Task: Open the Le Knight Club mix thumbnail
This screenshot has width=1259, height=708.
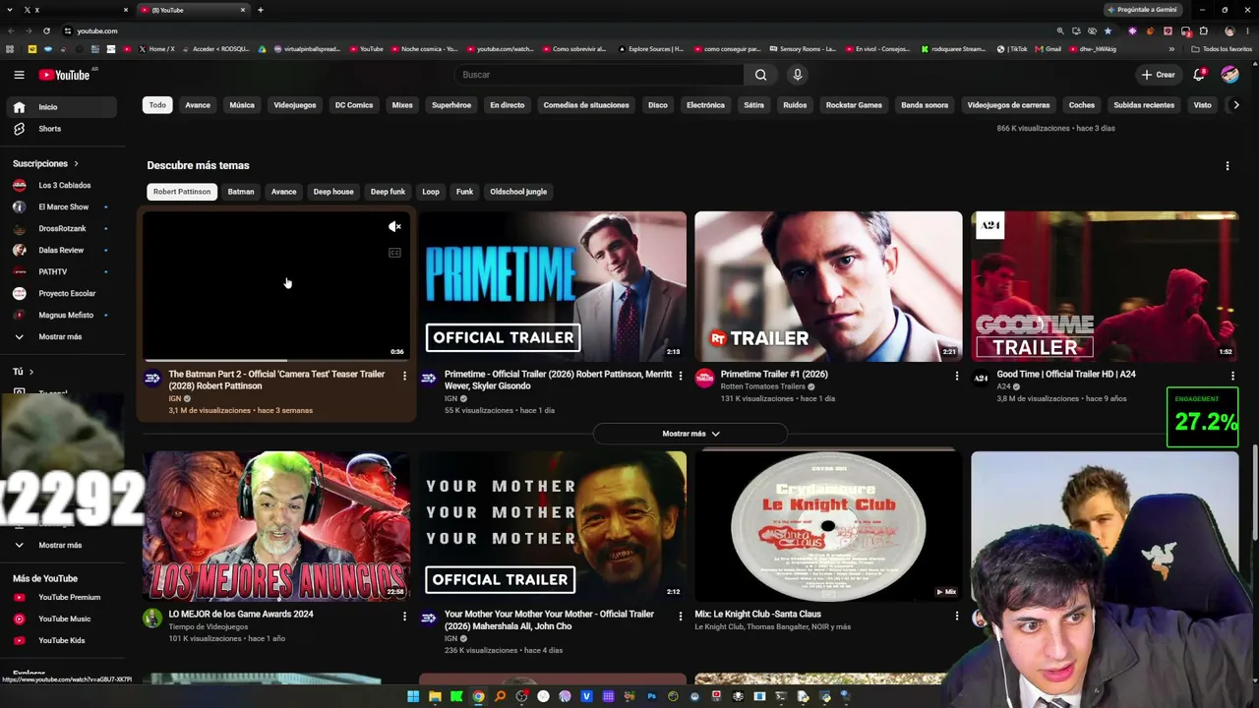Action: tap(828, 526)
